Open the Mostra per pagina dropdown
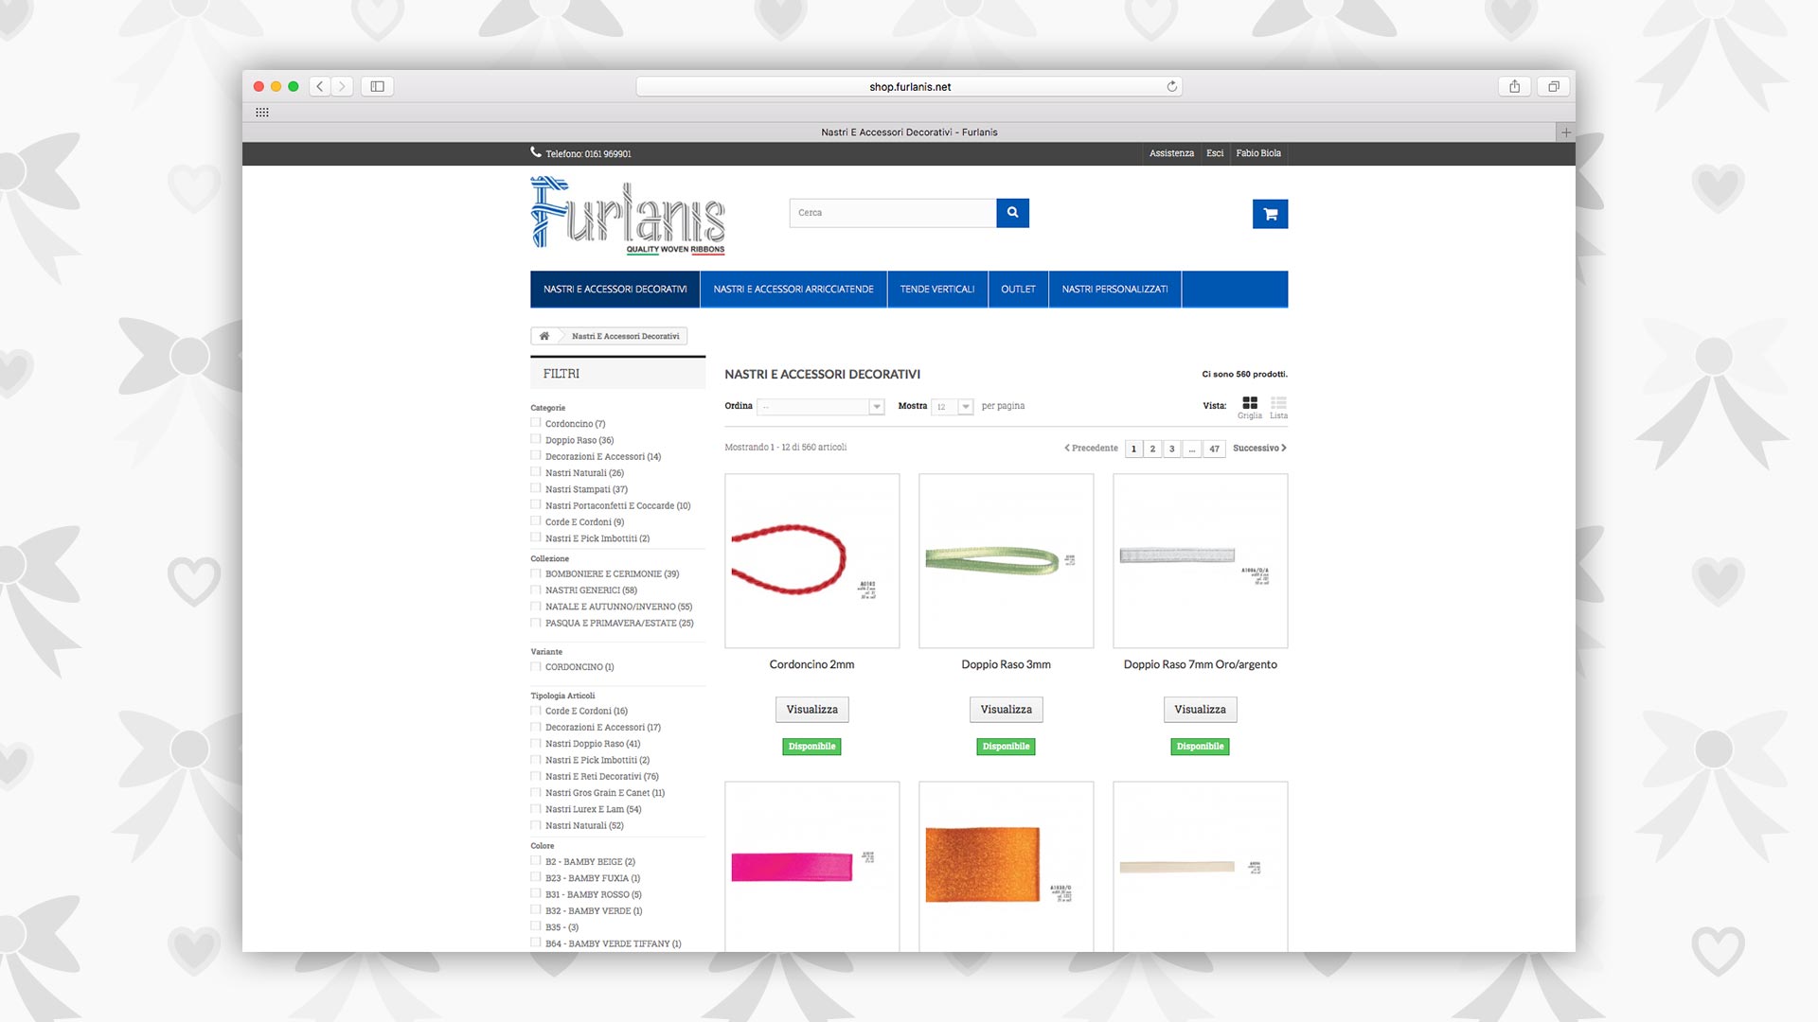The width and height of the screenshot is (1818, 1022). coord(953,407)
